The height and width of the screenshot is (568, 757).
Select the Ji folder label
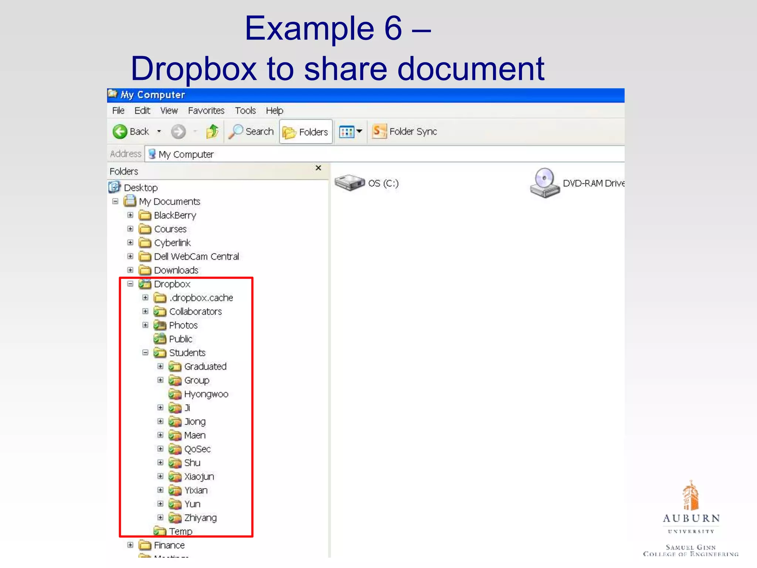coord(187,408)
